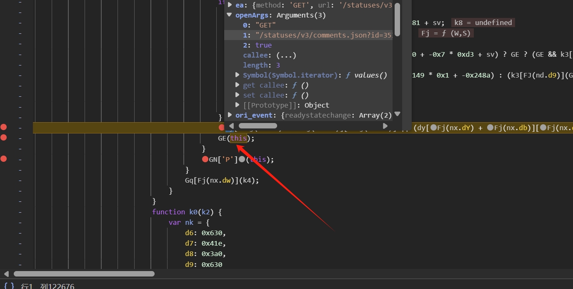The width and height of the screenshot is (573, 289).
Task: Toggle the gutter breakpoint on the GE(this) line
Action: pyautogui.click(x=4, y=138)
